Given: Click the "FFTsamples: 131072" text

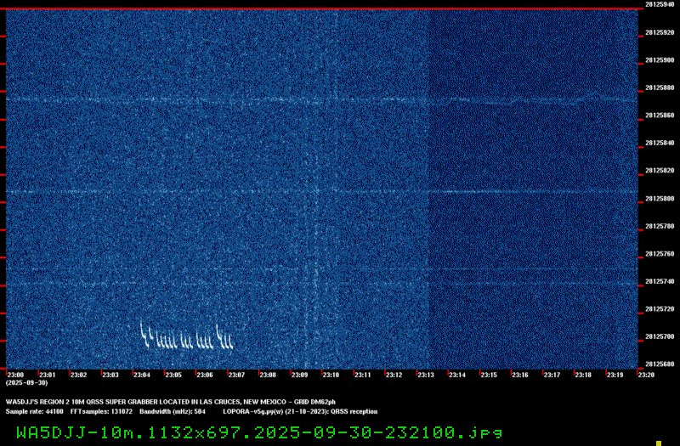Looking at the screenshot, I should (x=101, y=411).
